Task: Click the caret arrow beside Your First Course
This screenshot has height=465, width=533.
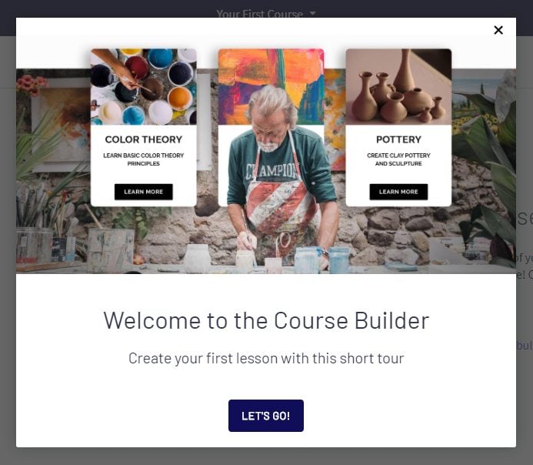Action: (312, 13)
